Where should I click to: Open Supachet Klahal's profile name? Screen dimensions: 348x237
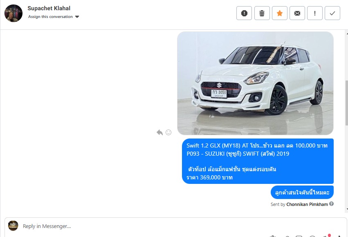(49, 8)
